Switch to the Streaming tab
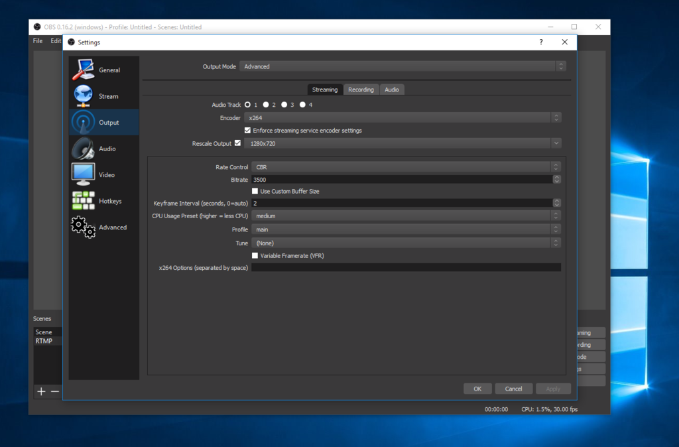 (325, 90)
